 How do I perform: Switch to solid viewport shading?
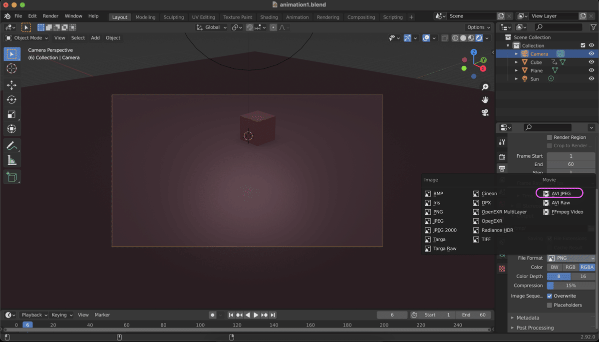pyautogui.click(x=463, y=38)
